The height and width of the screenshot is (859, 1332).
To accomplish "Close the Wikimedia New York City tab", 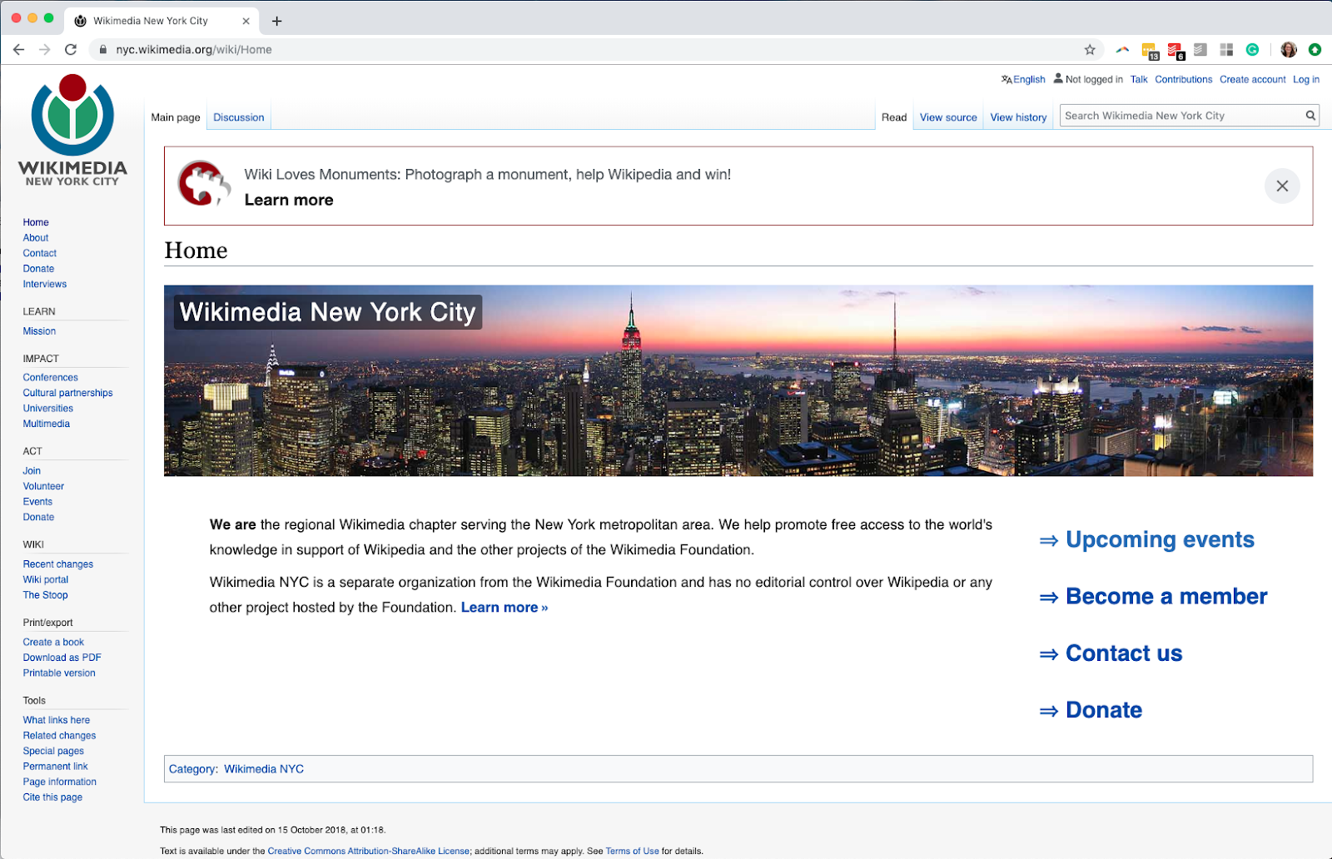I will tap(246, 21).
